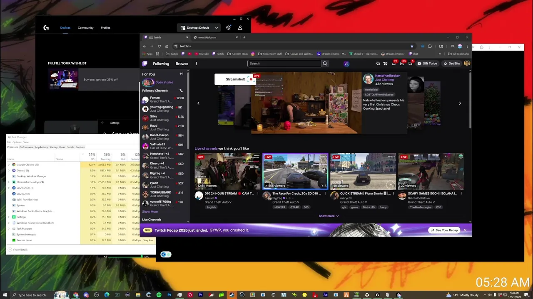This screenshot has width=533, height=299.
Task: Open Twitch Following page
Action: click(161, 64)
